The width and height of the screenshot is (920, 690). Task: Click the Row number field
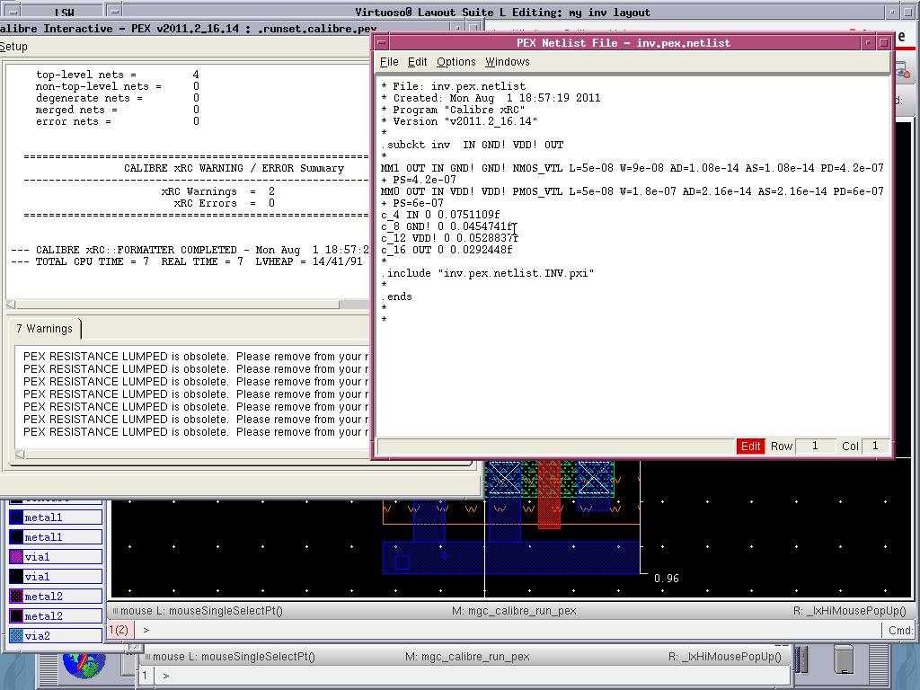(815, 446)
